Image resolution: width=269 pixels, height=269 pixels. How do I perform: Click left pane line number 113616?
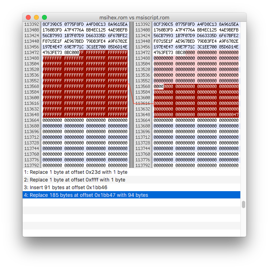point(32,103)
